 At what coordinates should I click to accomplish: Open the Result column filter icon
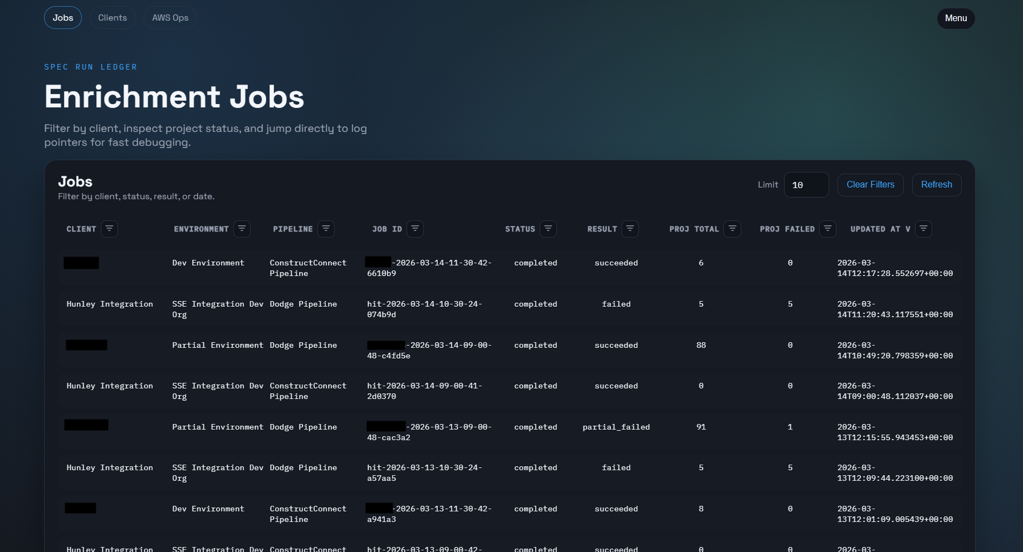pyautogui.click(x=630, y=229)
